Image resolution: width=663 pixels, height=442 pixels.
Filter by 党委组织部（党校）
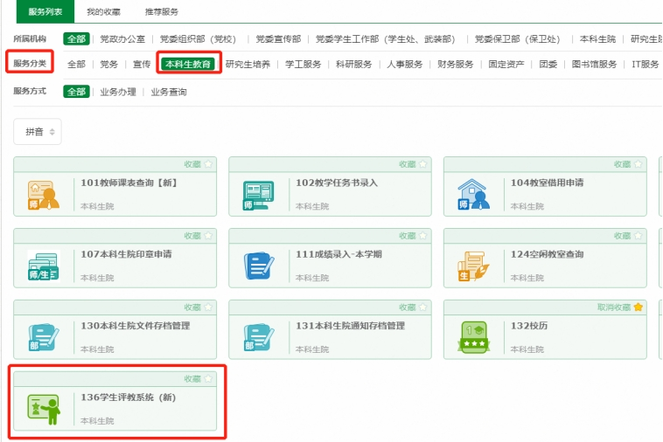click(x=198, y=39)
